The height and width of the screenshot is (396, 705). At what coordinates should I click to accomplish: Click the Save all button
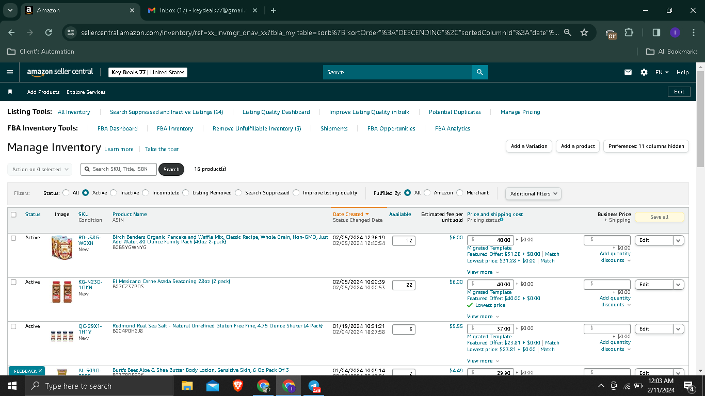659,217
